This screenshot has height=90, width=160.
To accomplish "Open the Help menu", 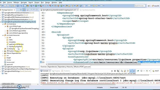I will [x=60, y=2].
